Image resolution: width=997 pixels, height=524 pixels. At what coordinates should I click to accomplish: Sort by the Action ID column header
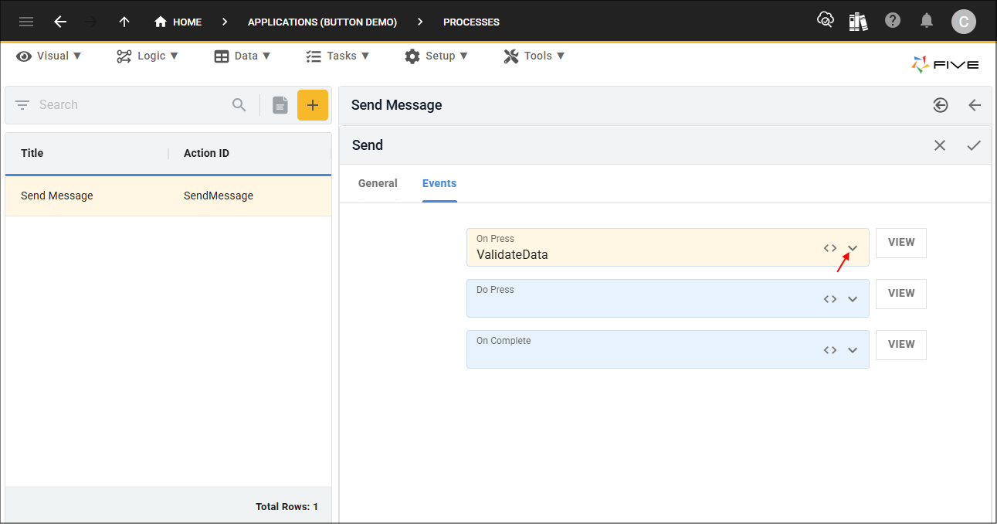[x=206, y=153]
